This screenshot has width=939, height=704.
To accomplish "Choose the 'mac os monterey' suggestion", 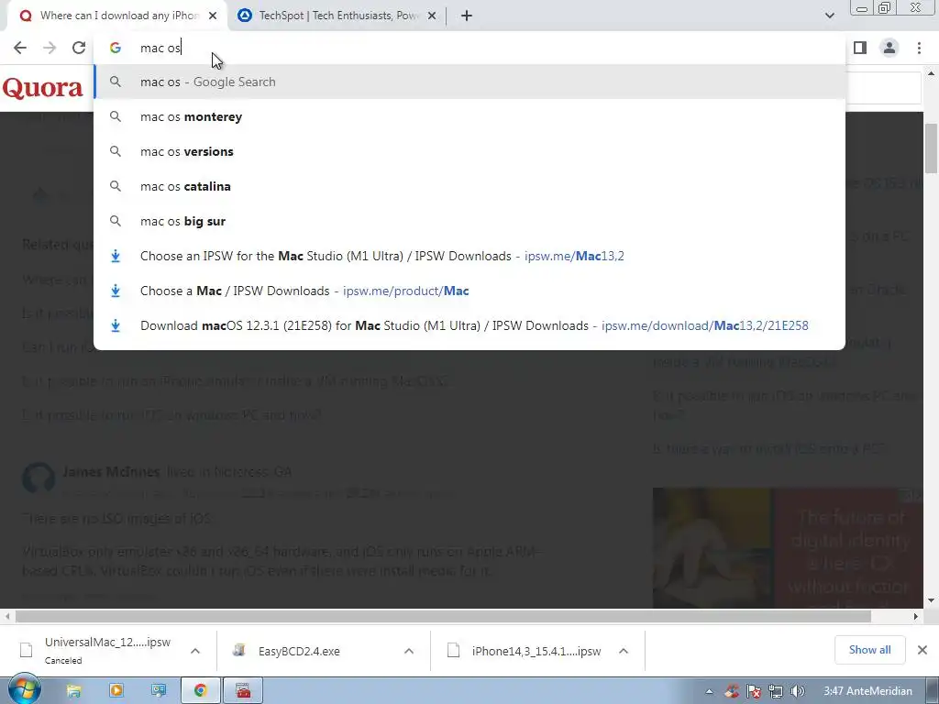I will [x=469, y=116].
